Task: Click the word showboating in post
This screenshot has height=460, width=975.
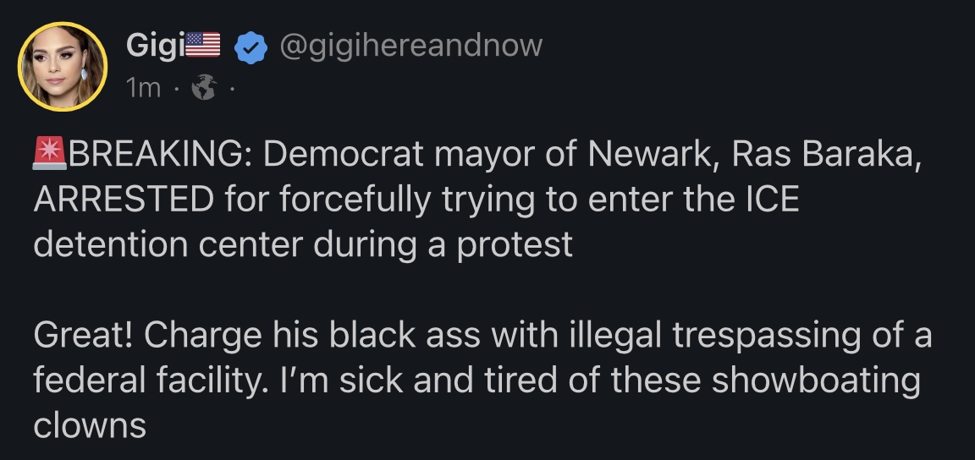Action: point(814,381)
